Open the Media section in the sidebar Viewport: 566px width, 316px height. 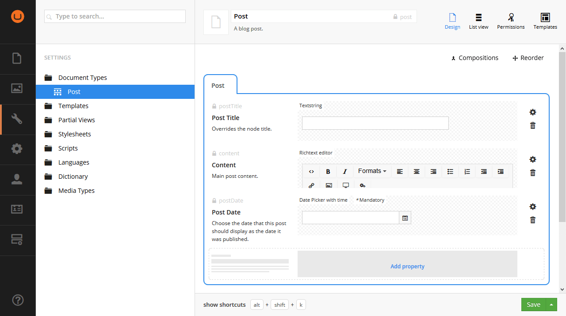pyautogui.click(x=18, y=88)
